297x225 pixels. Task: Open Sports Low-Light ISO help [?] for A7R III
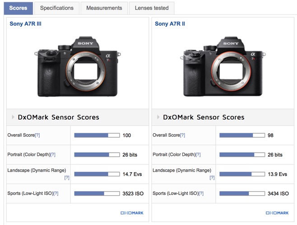[56, 193]
